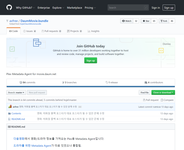Click the Find File button
Image resolution: width=184 pixels, height=150 pixels.
point(144,93)
